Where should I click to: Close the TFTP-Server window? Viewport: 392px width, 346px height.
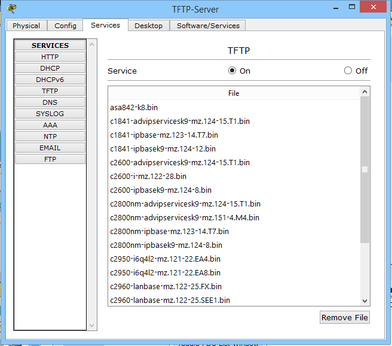click(x=373, y=7)
